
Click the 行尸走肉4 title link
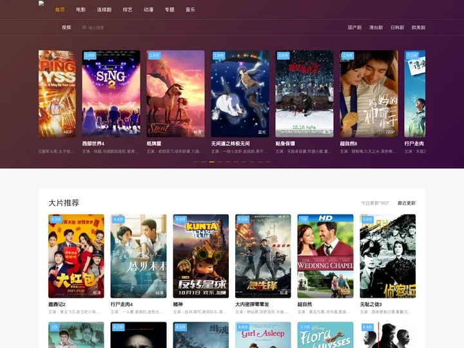pos(122,304)
